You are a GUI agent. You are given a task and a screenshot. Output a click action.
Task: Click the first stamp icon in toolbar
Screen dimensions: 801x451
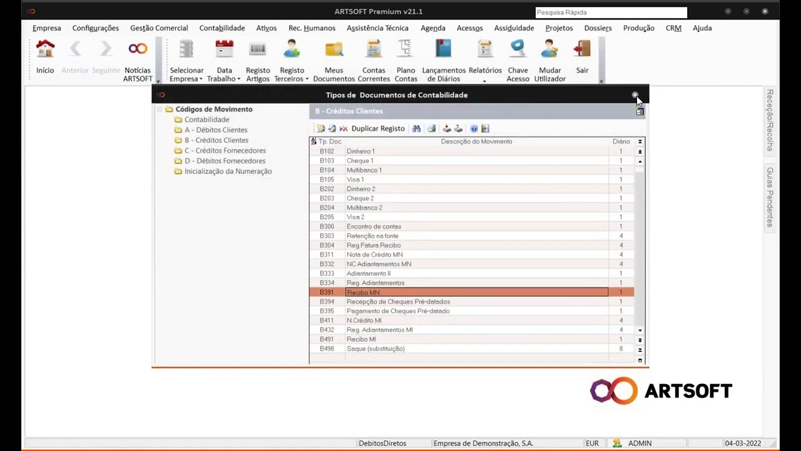447,128
